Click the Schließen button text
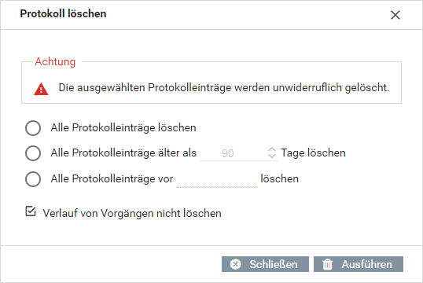Screen dimensions: 423x283 [x=274, y=264]
